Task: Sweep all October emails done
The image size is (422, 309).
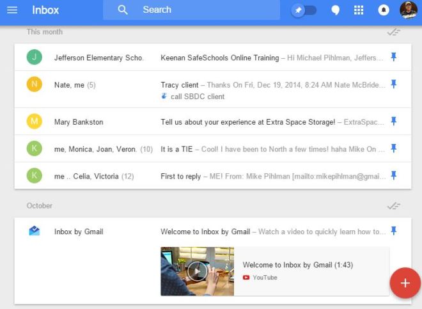Action: (394, 206)
